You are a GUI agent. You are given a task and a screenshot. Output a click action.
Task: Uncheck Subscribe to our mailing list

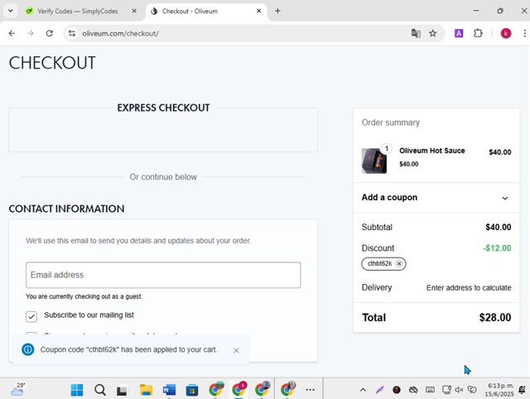[x=31, y=316]
